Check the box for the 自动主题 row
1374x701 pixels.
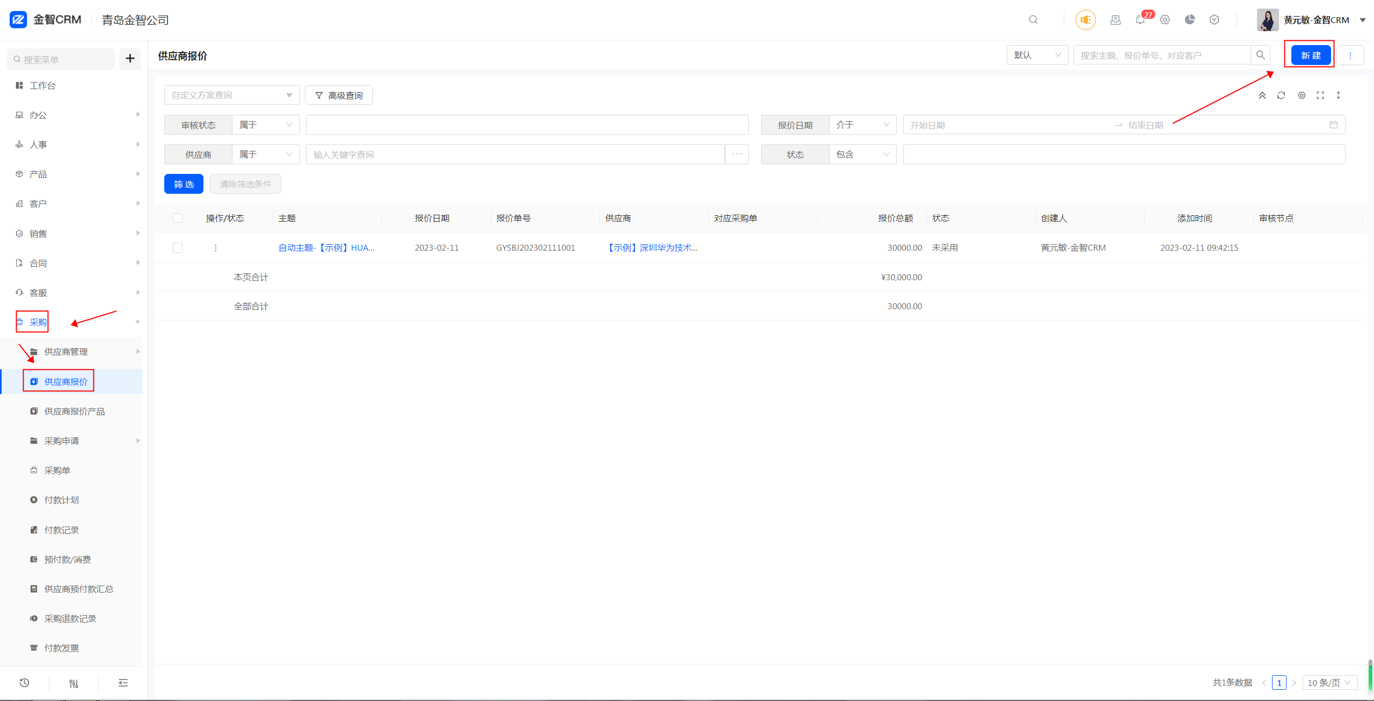pyautogui.click(x=178, y=247)
